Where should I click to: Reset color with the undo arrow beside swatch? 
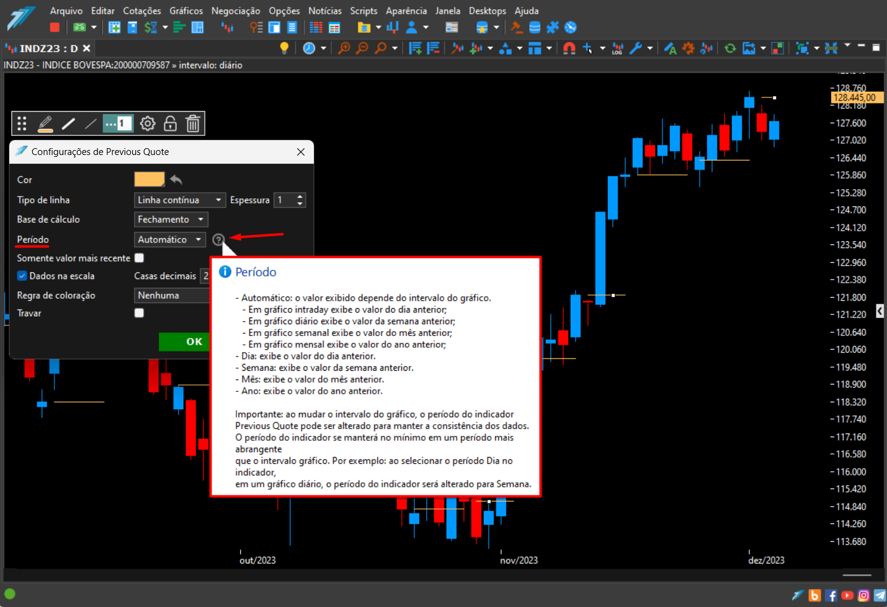click(x=176, y=179)
